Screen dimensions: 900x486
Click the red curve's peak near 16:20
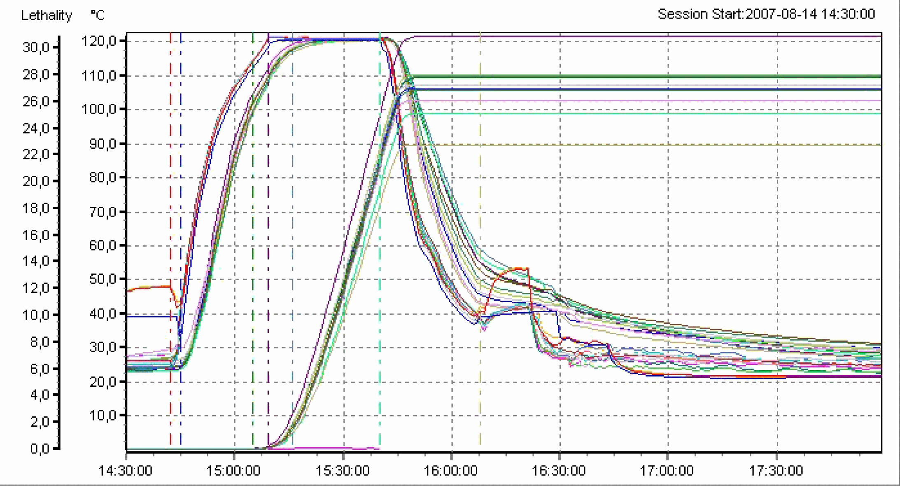point(520,269)
